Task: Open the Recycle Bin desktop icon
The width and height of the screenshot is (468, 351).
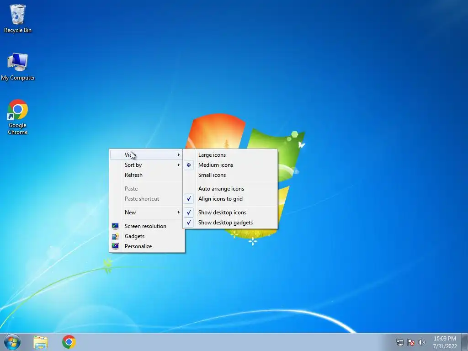Action: [18, 18]
